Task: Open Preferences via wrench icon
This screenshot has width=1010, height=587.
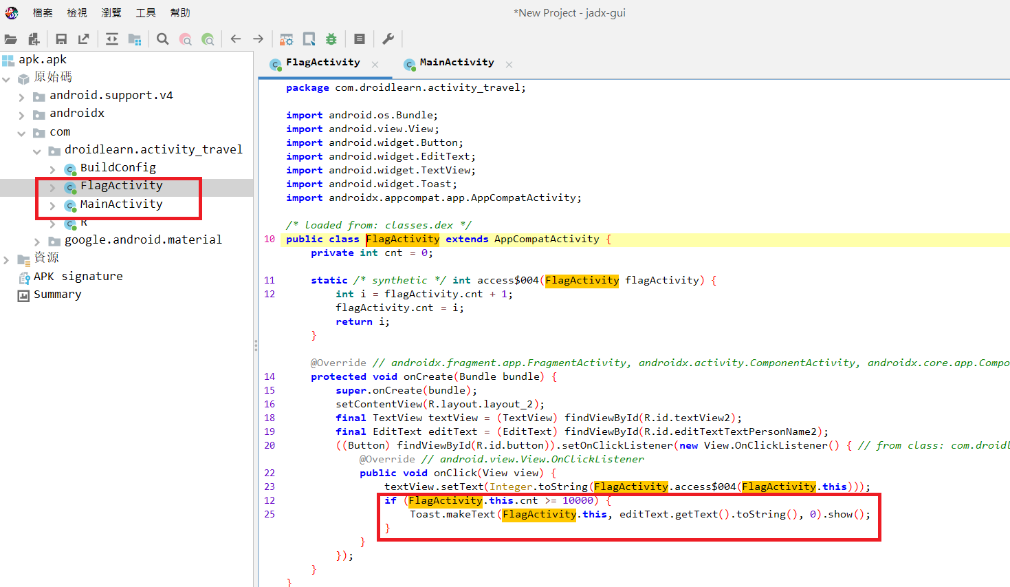Action: 388,39
